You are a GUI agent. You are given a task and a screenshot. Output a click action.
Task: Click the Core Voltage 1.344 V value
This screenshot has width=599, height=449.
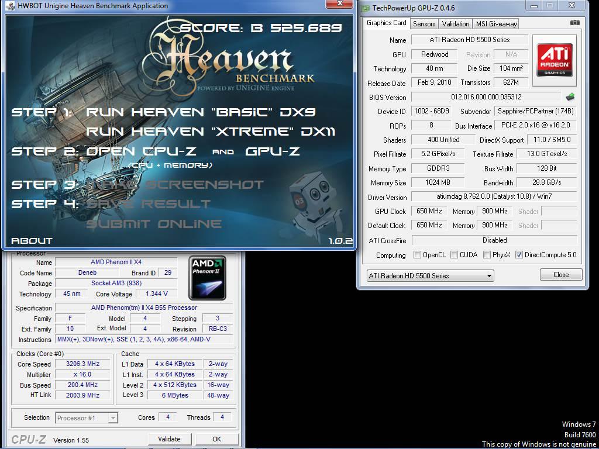coord(157,294)
